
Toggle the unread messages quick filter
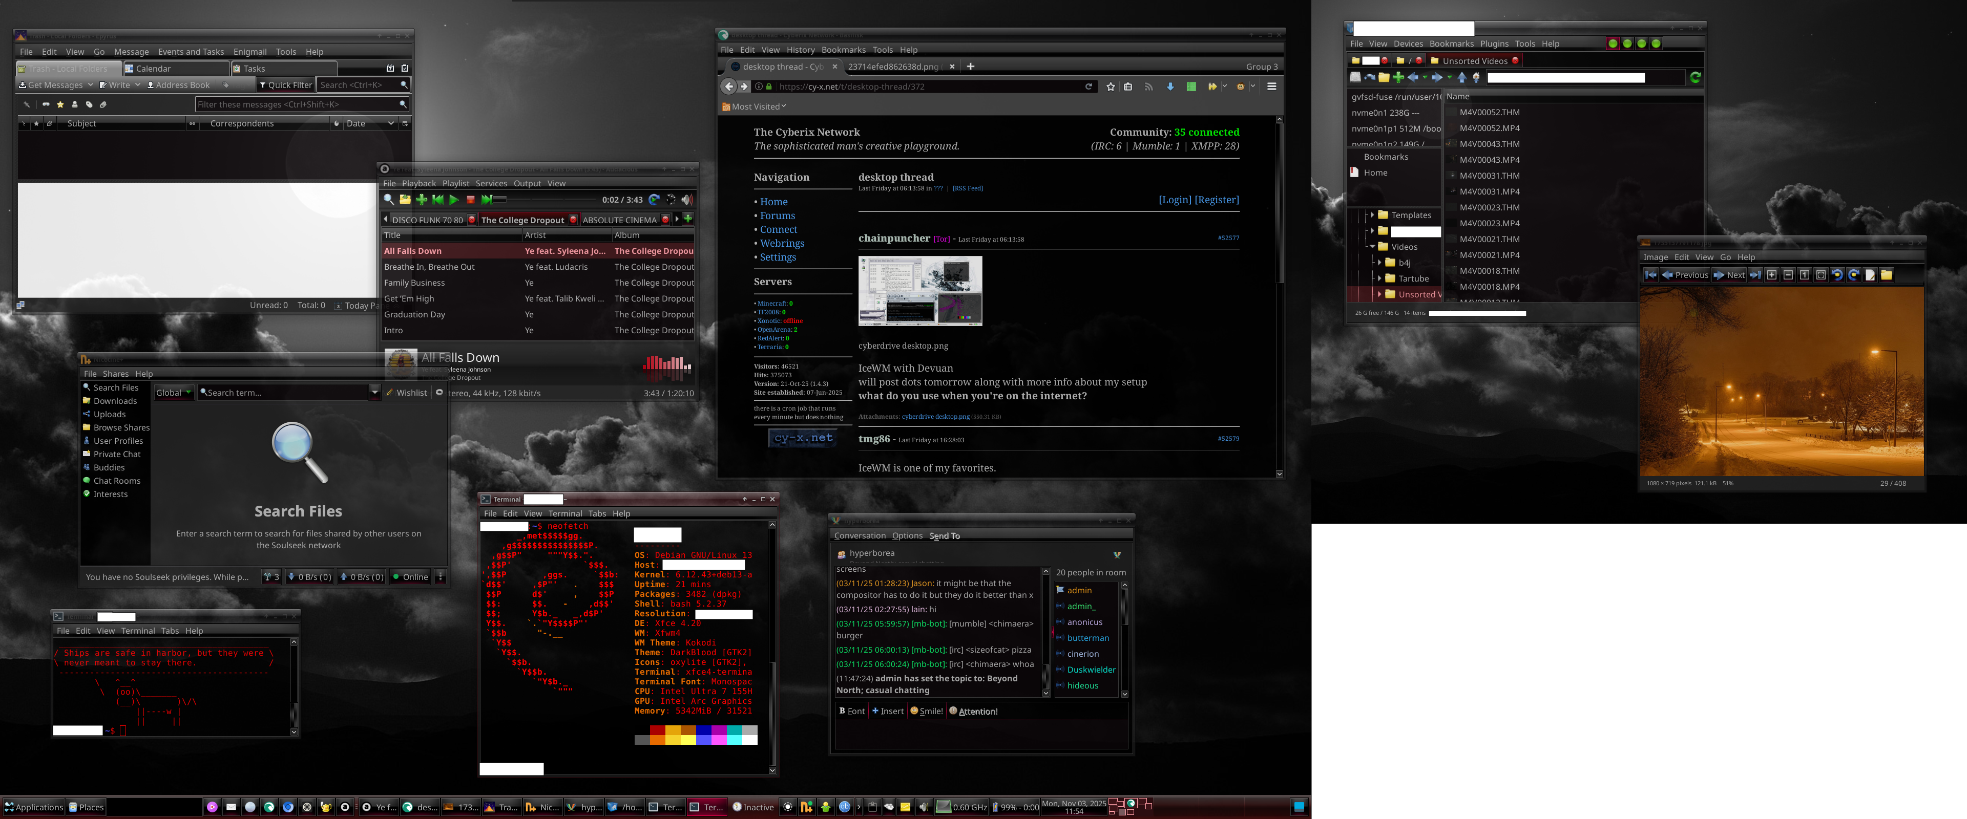click(x=46, y=104)
